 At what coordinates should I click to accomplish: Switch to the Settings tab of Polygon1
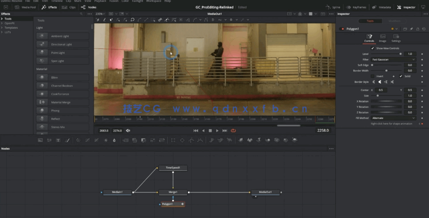click(x=396, y=38)
